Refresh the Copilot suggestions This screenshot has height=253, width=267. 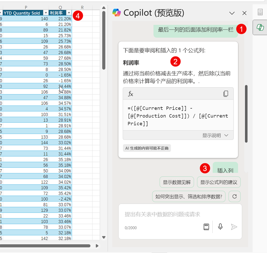point(235,197)
